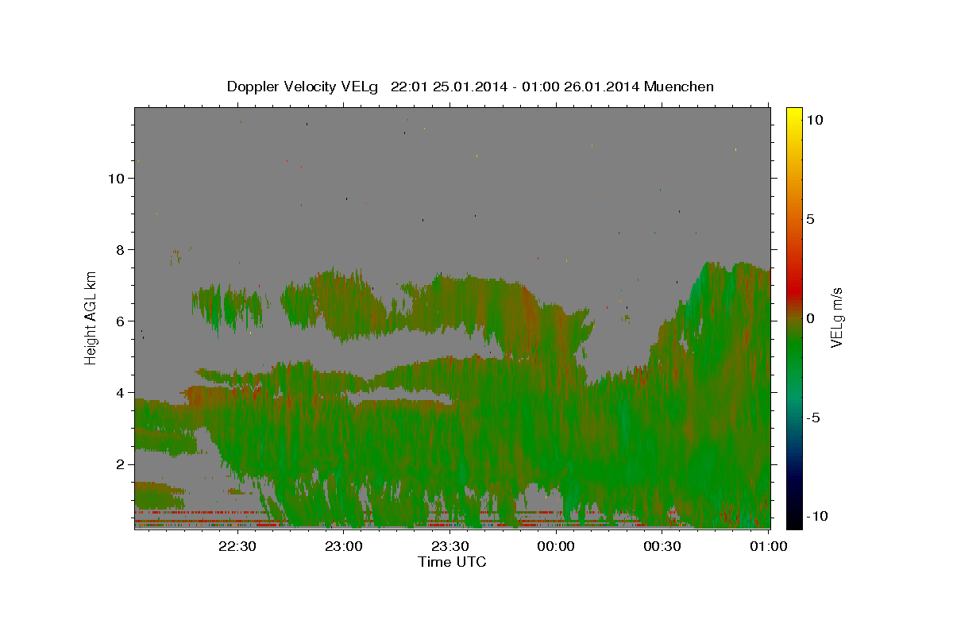Click the plot title 'Doppler Velocity VELg'
This screenshot has height=635, width=953.
click(x=302, y=87)
